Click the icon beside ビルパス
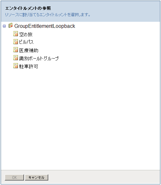This screenshot has width=161, height=185. (16, 42)
